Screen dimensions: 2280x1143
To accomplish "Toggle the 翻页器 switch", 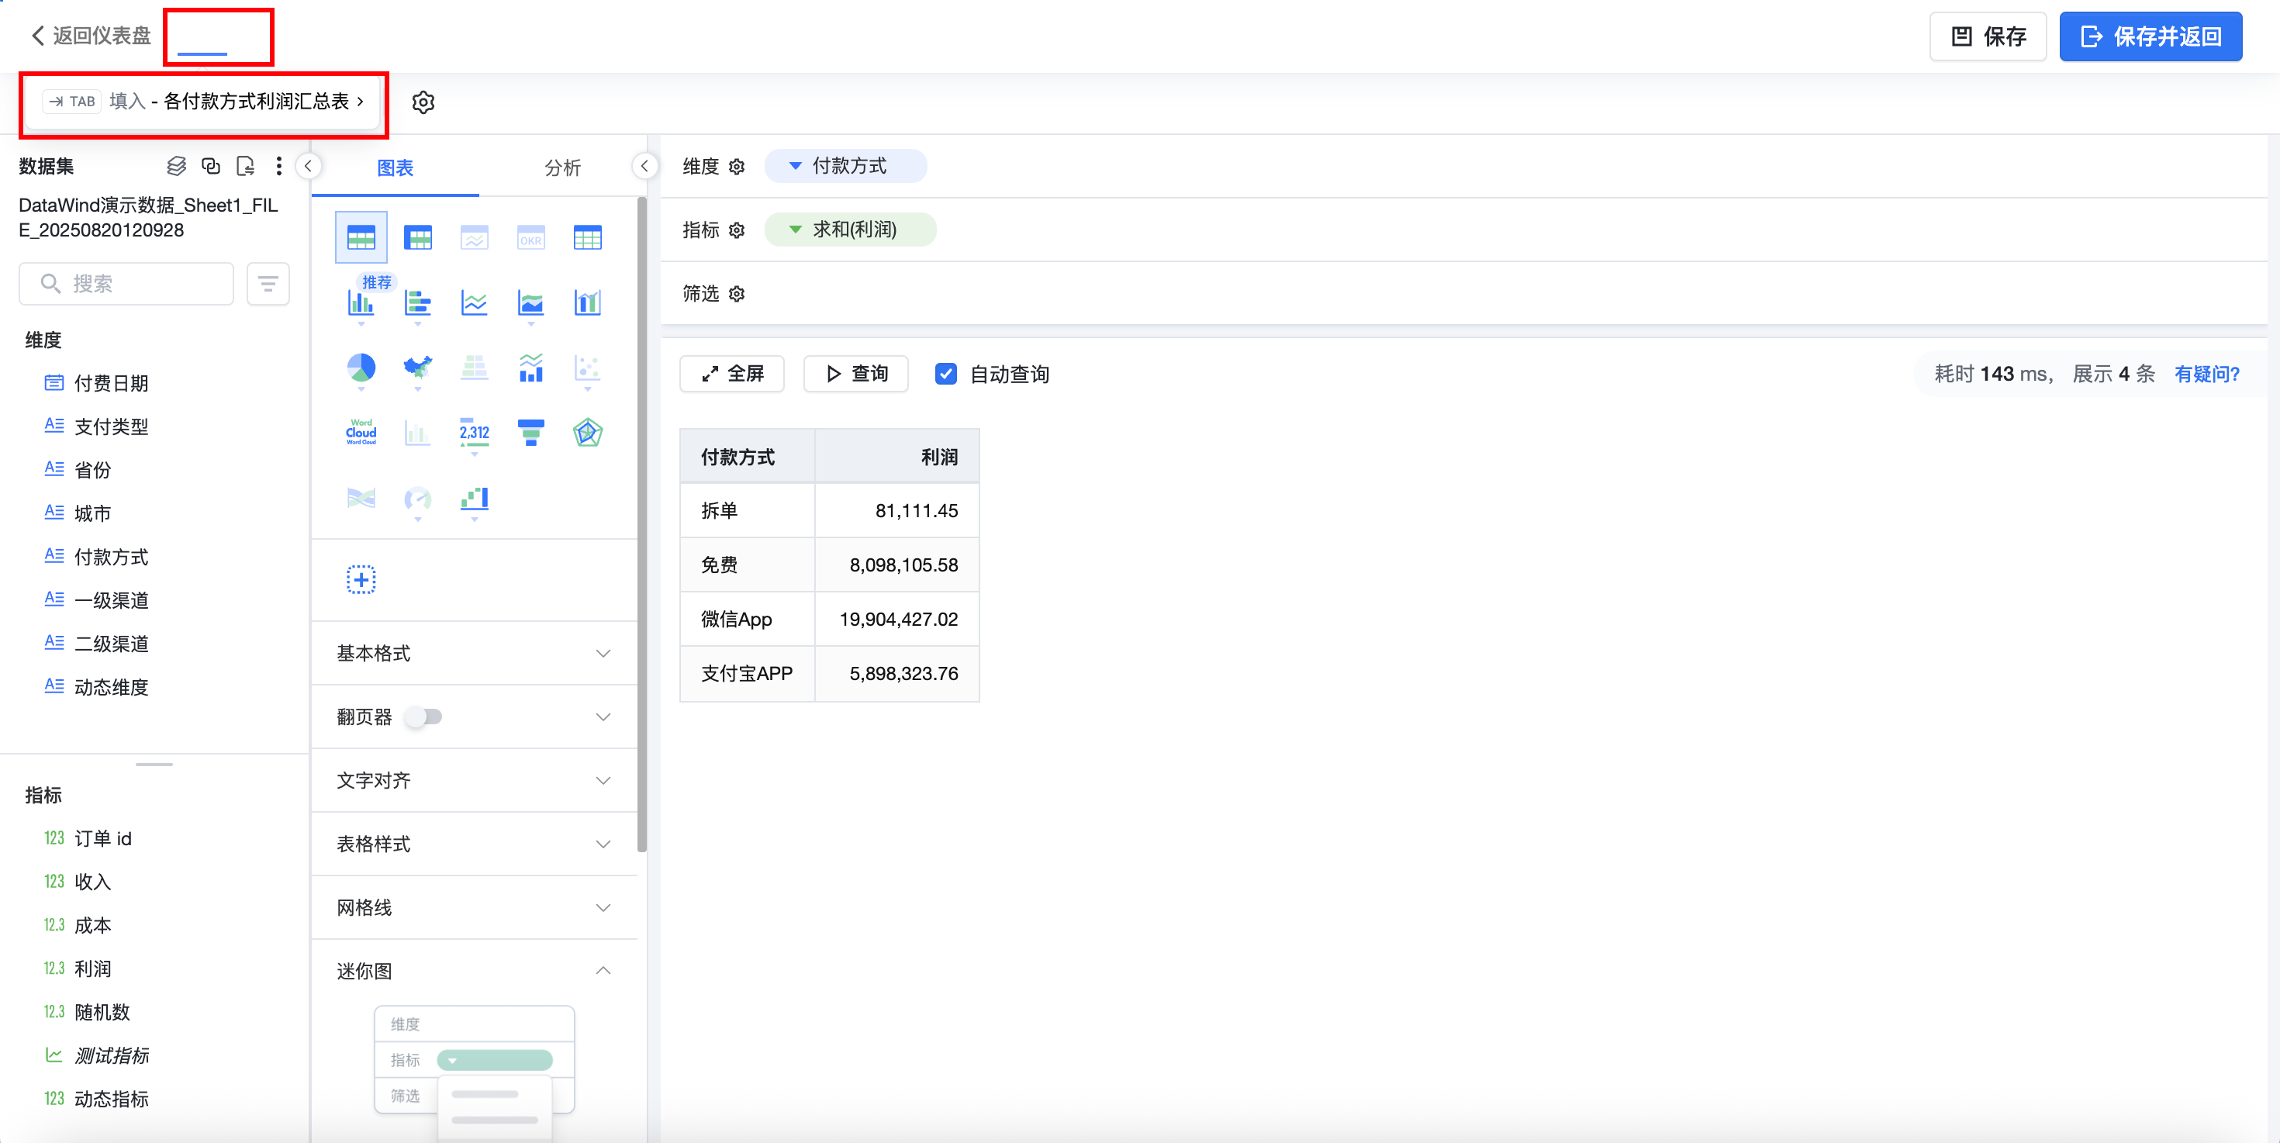I will click(x=424, y=717).
